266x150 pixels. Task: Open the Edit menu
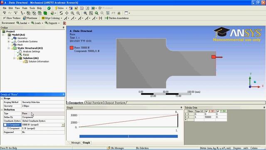click(x=11, y=8)
